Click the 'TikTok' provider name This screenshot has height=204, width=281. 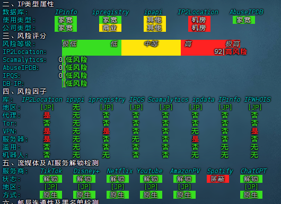click(x=51, y=171)
